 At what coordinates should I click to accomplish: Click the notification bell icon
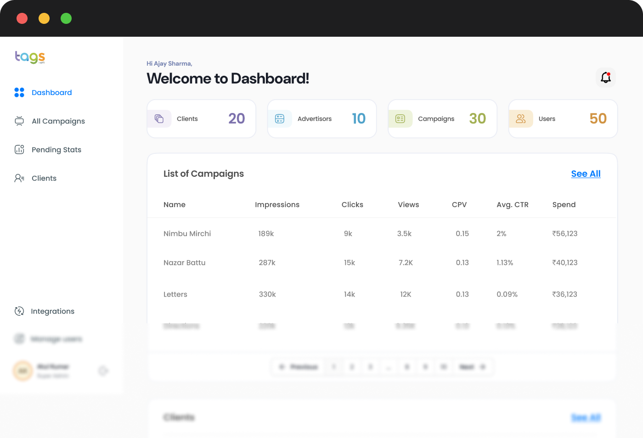coord(606,78)
